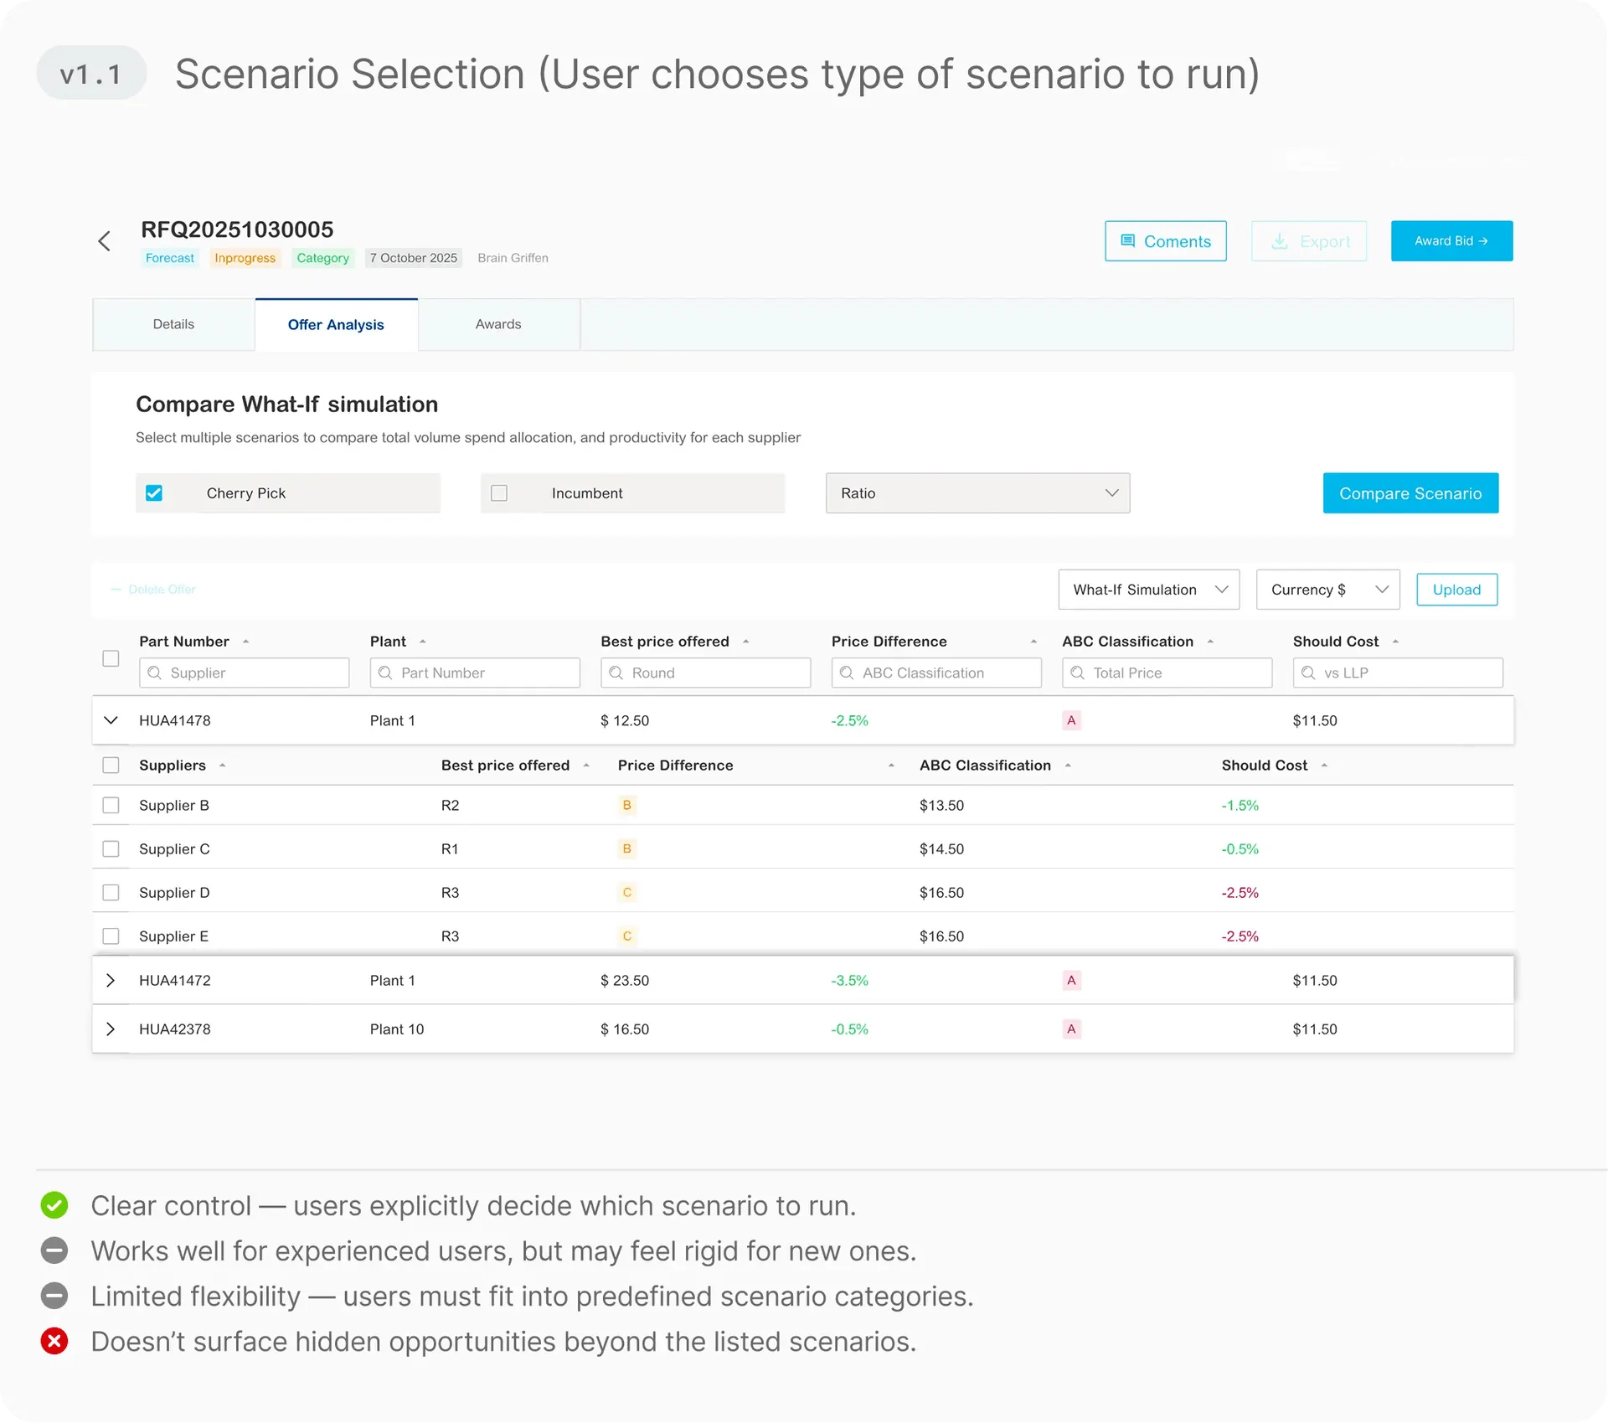Click the RFQ20251030005 title
The width and height of the screenshot is (1608, 1423).
(237, 229)
